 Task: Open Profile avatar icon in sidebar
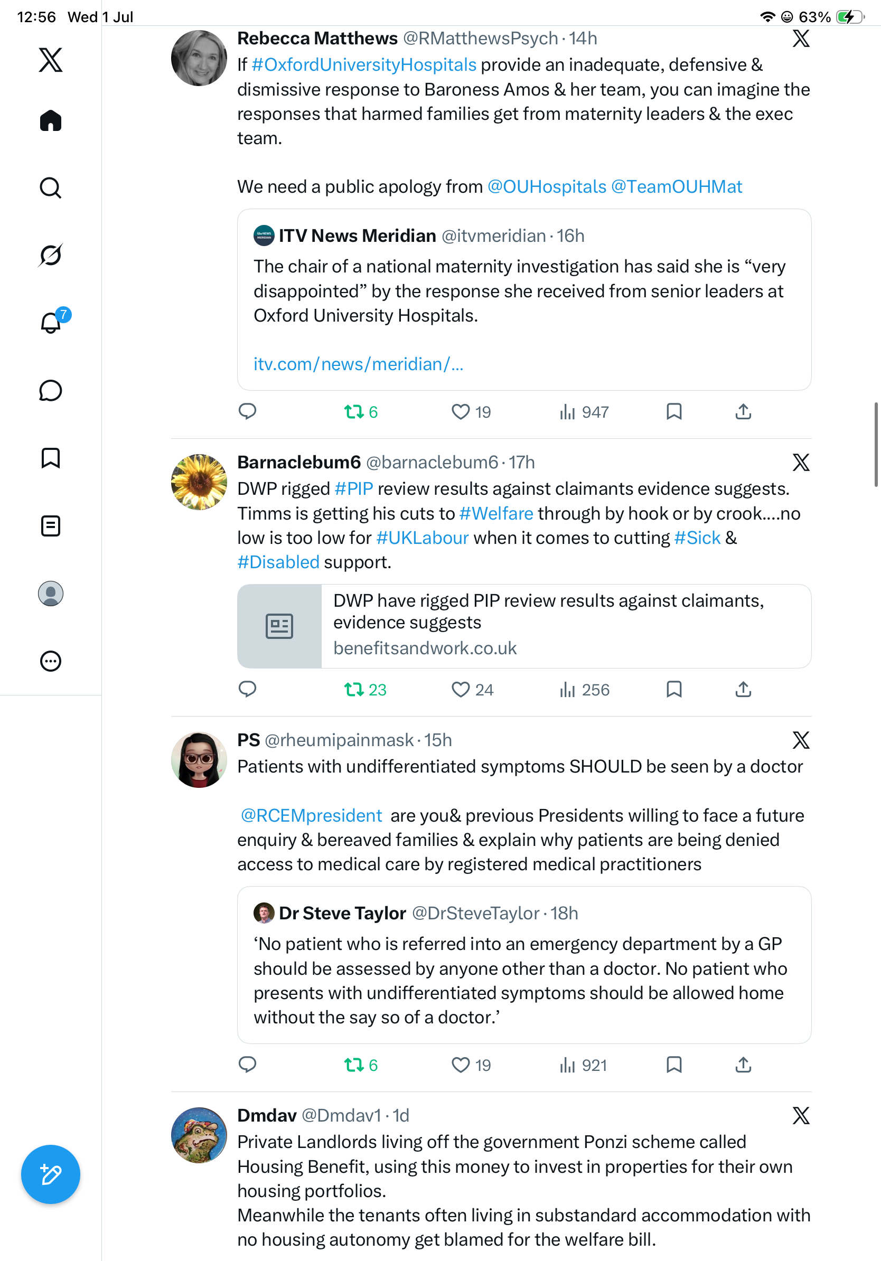point(51,593)
